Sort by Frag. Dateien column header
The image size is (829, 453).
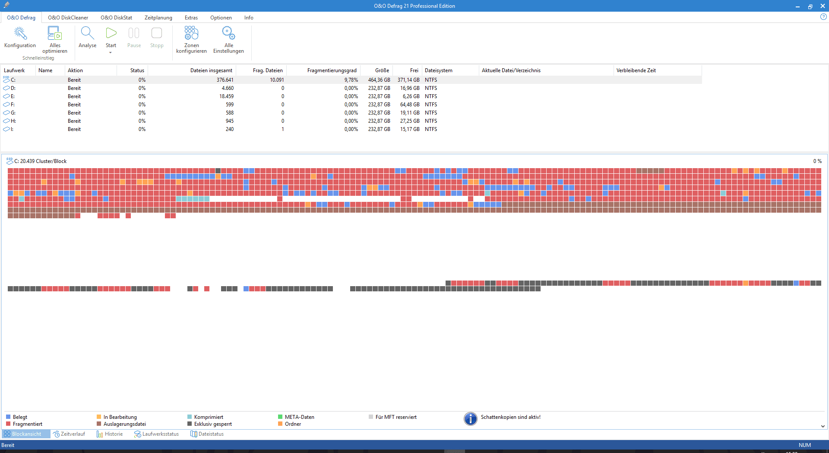(x=261, y=70)
